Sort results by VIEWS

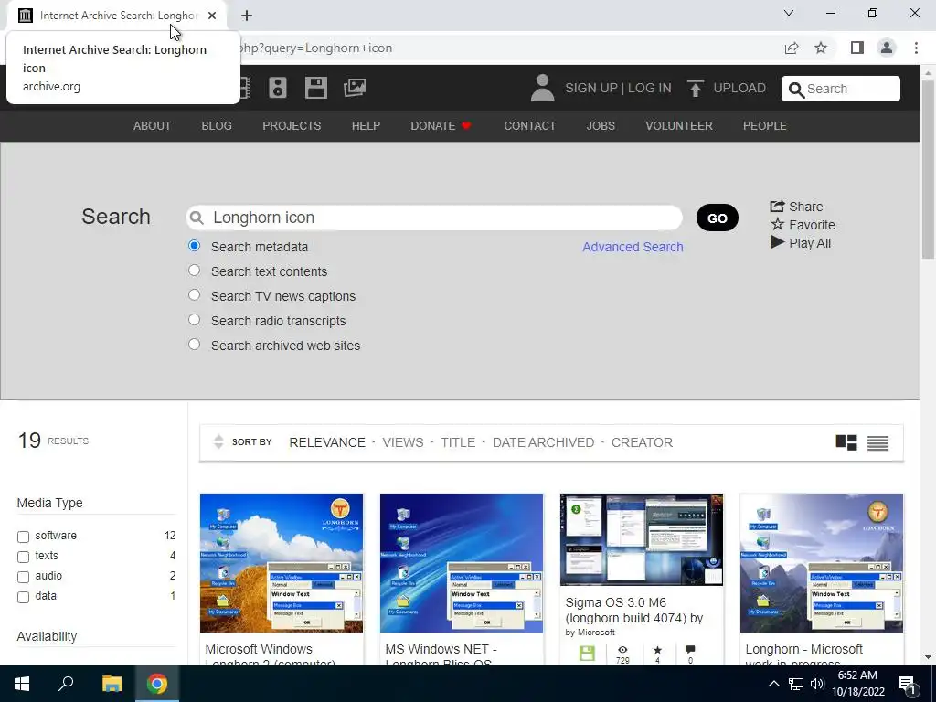[x=403, y=442]
